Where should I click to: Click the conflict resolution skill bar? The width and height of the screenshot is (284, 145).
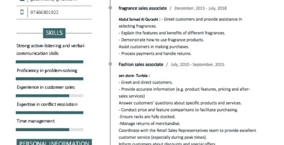tap(49, 112)
